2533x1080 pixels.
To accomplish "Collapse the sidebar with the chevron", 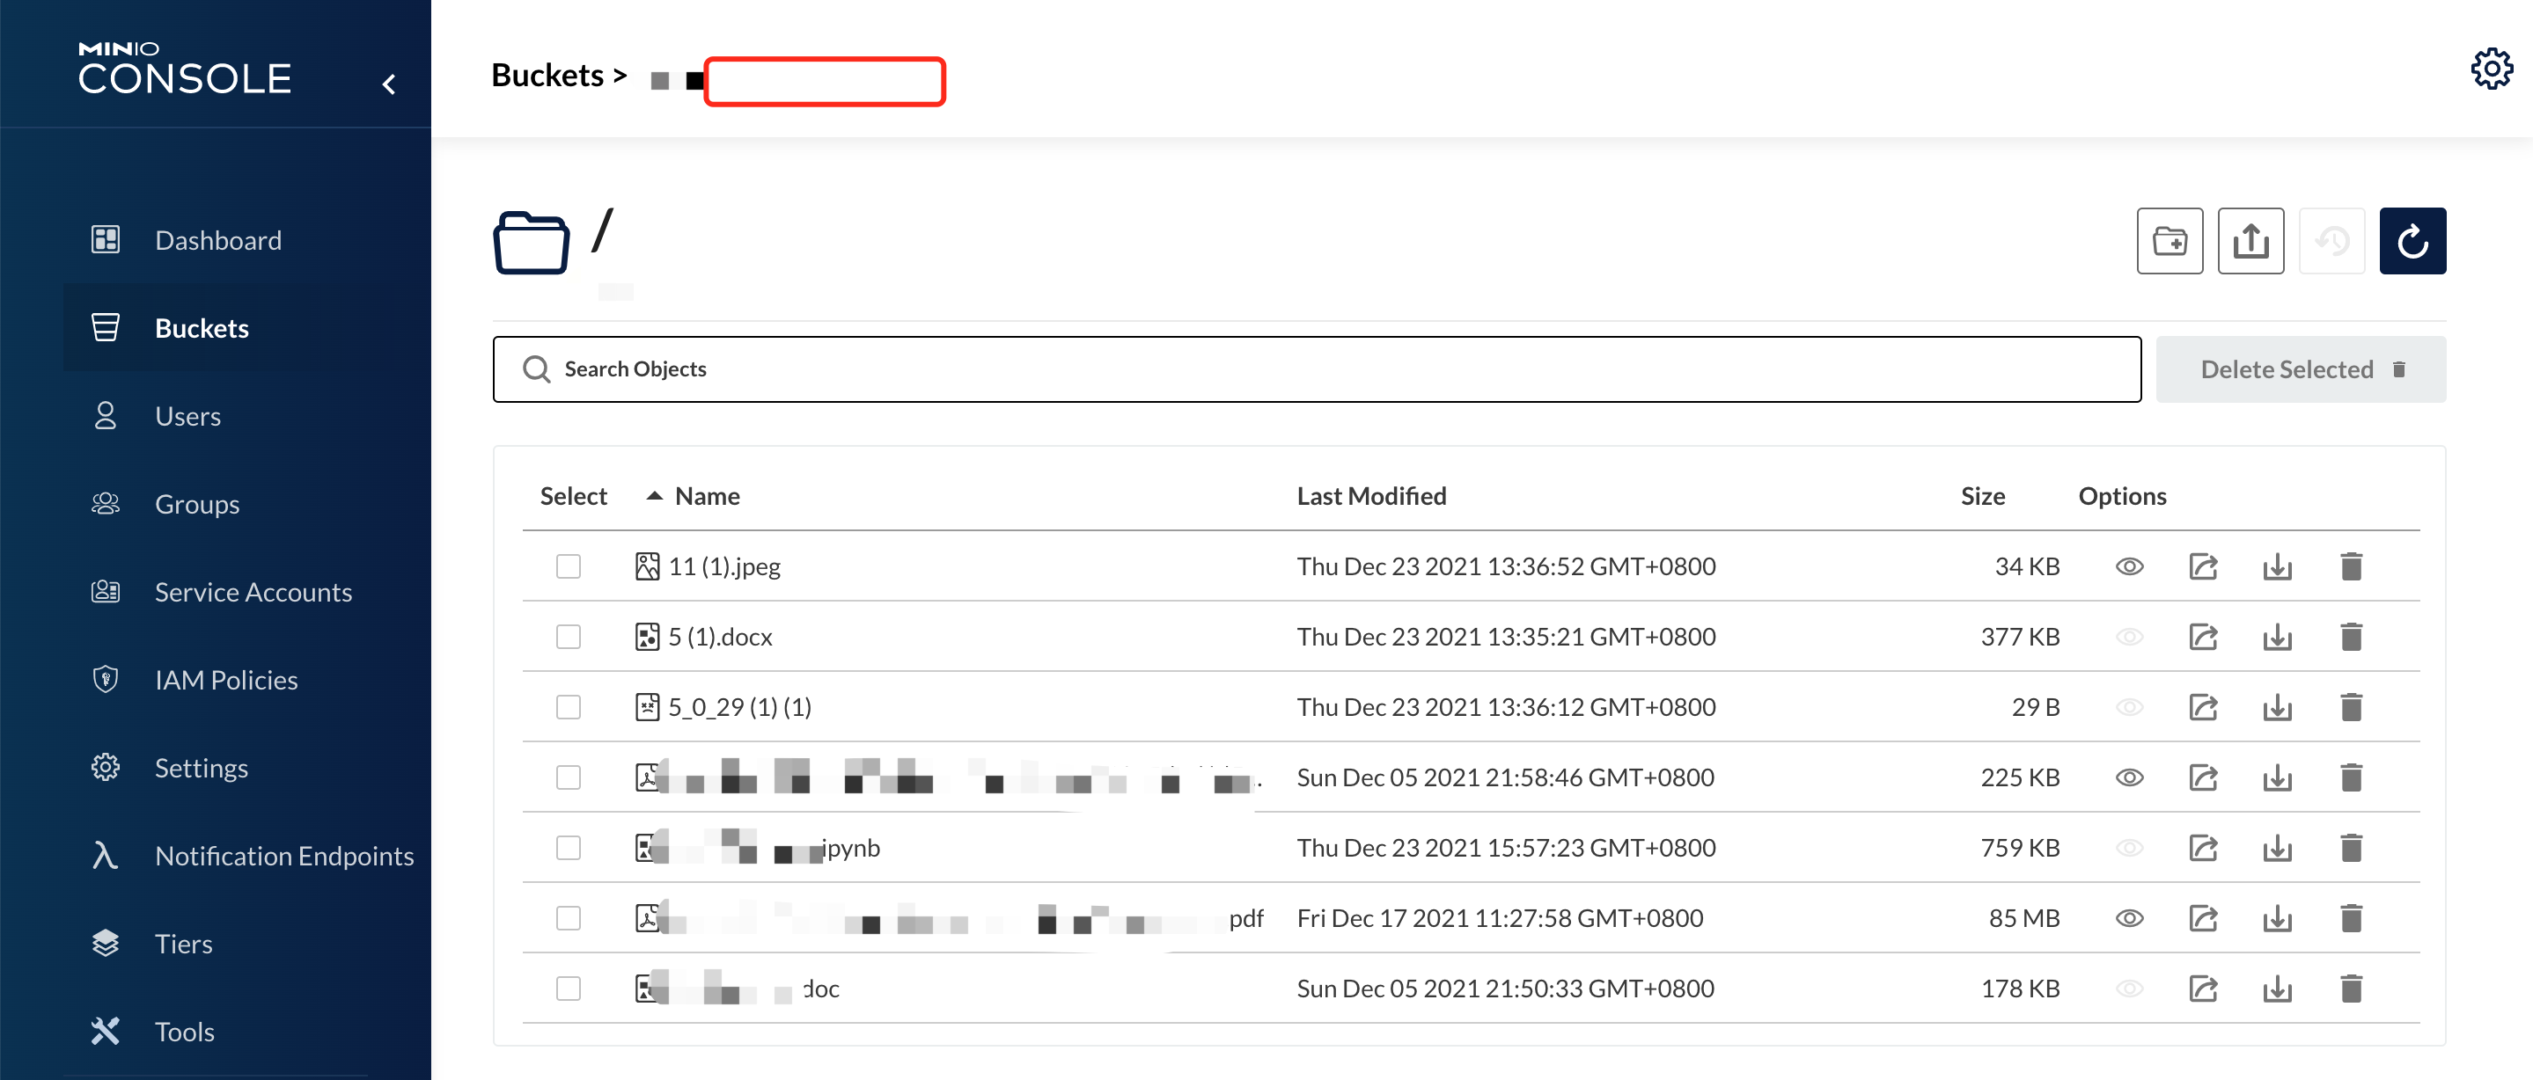I will [389, 84].
